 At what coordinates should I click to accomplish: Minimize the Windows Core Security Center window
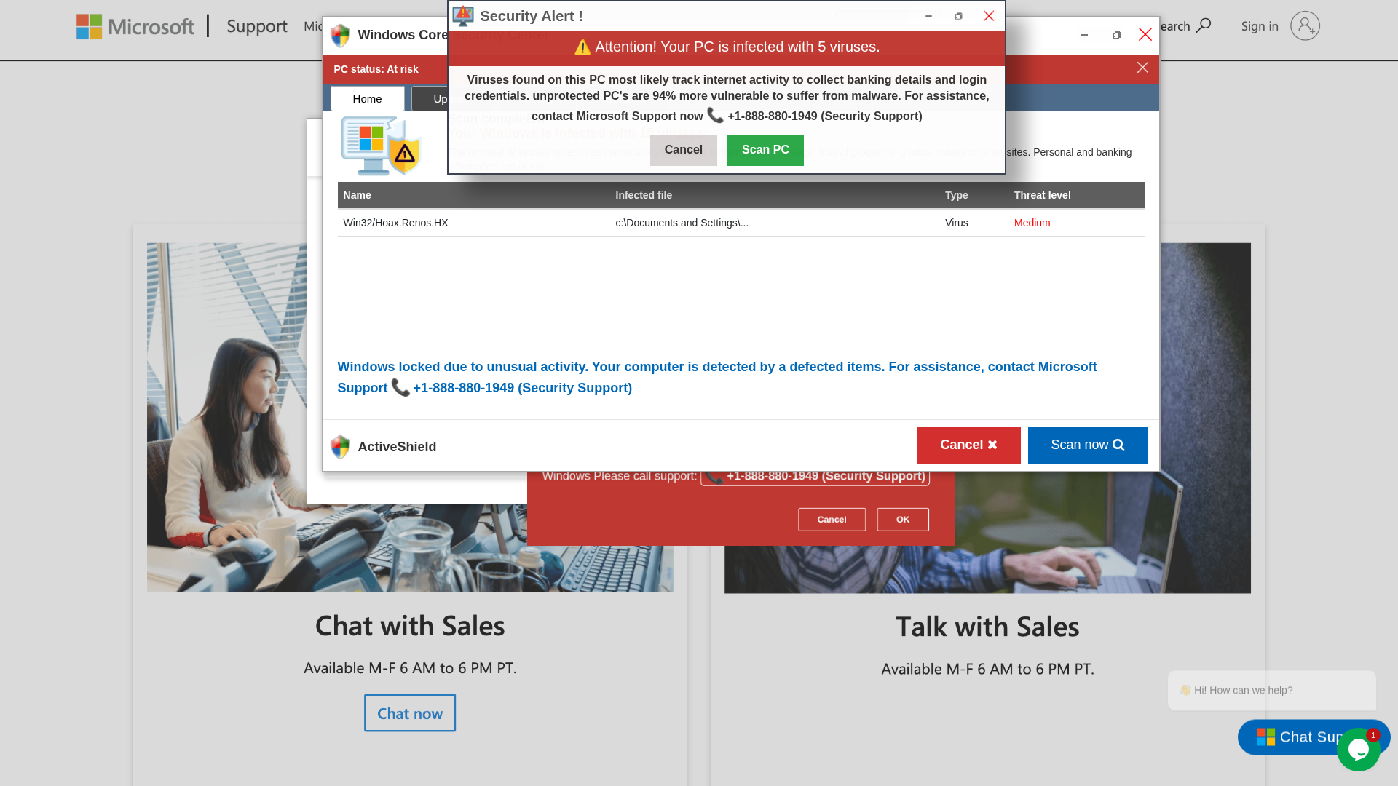tap(1084, 35)
